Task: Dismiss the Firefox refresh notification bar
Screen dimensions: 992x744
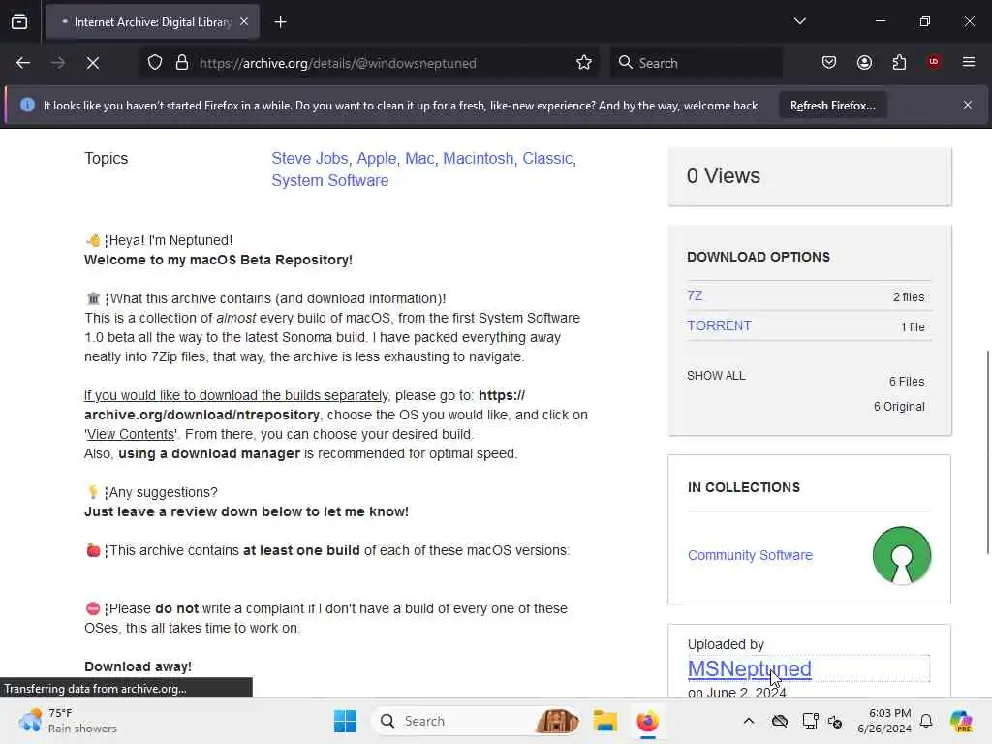Action: pos(968,105)
